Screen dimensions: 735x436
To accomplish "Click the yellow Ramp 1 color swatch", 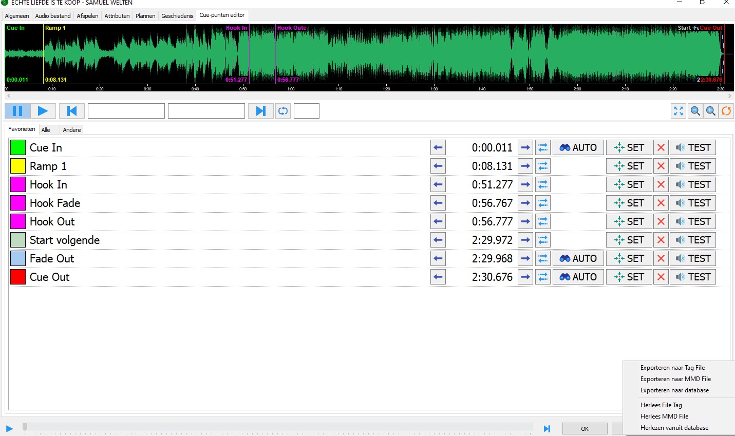I will tap(18, 166).
